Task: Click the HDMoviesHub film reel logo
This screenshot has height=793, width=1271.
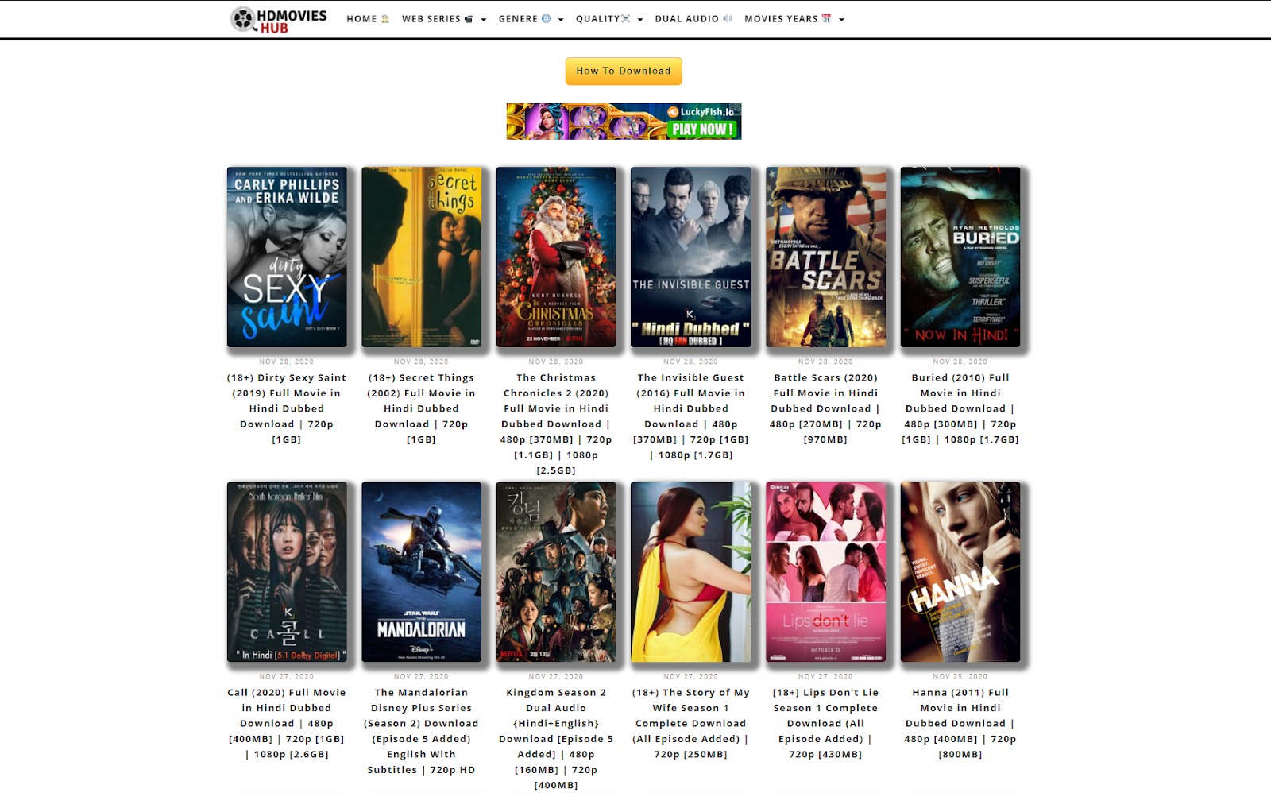Action: (279, 19)
